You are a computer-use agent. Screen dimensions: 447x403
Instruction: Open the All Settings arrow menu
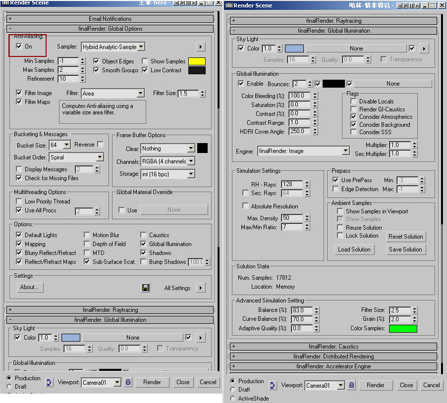click(201, 288)
